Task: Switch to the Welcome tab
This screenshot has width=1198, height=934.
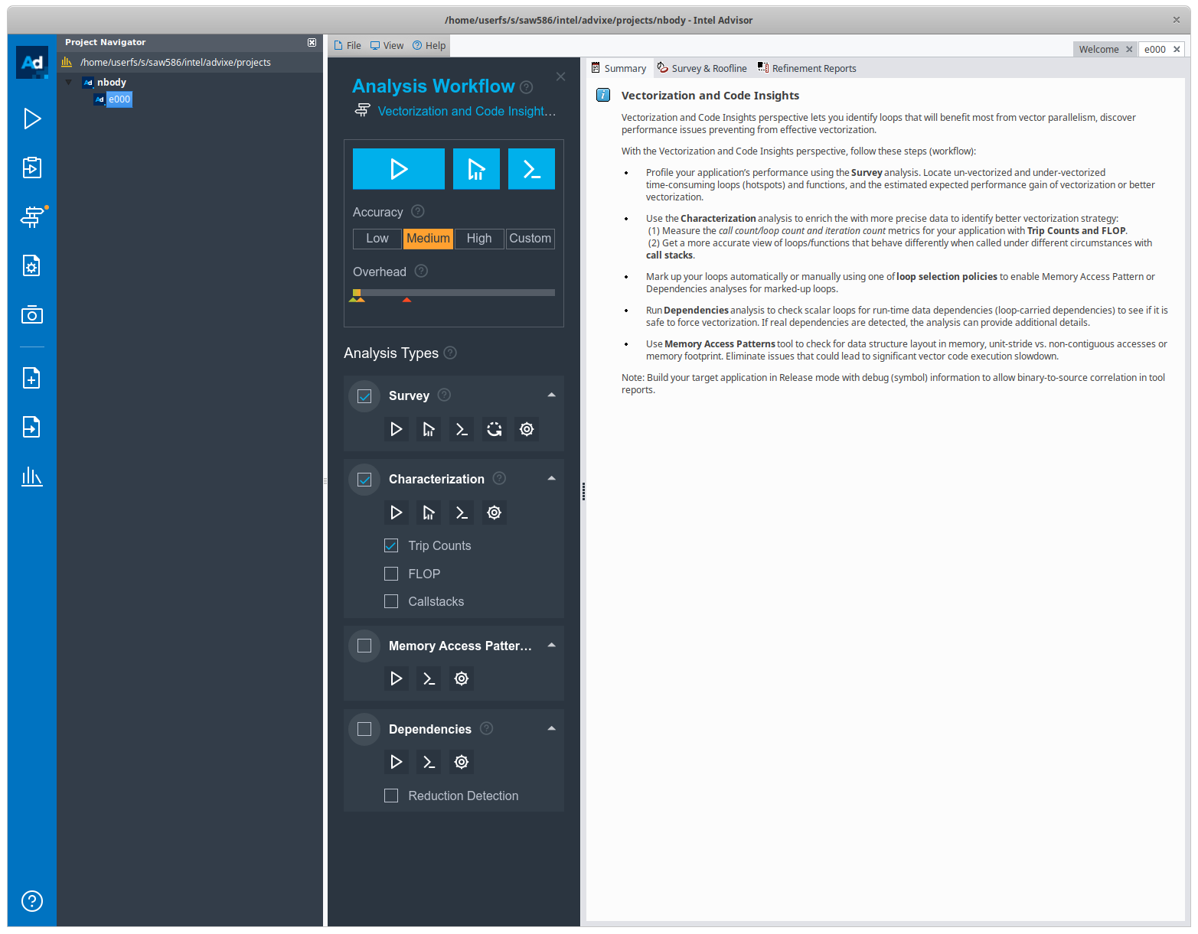Action: [x=1099, y=49]
